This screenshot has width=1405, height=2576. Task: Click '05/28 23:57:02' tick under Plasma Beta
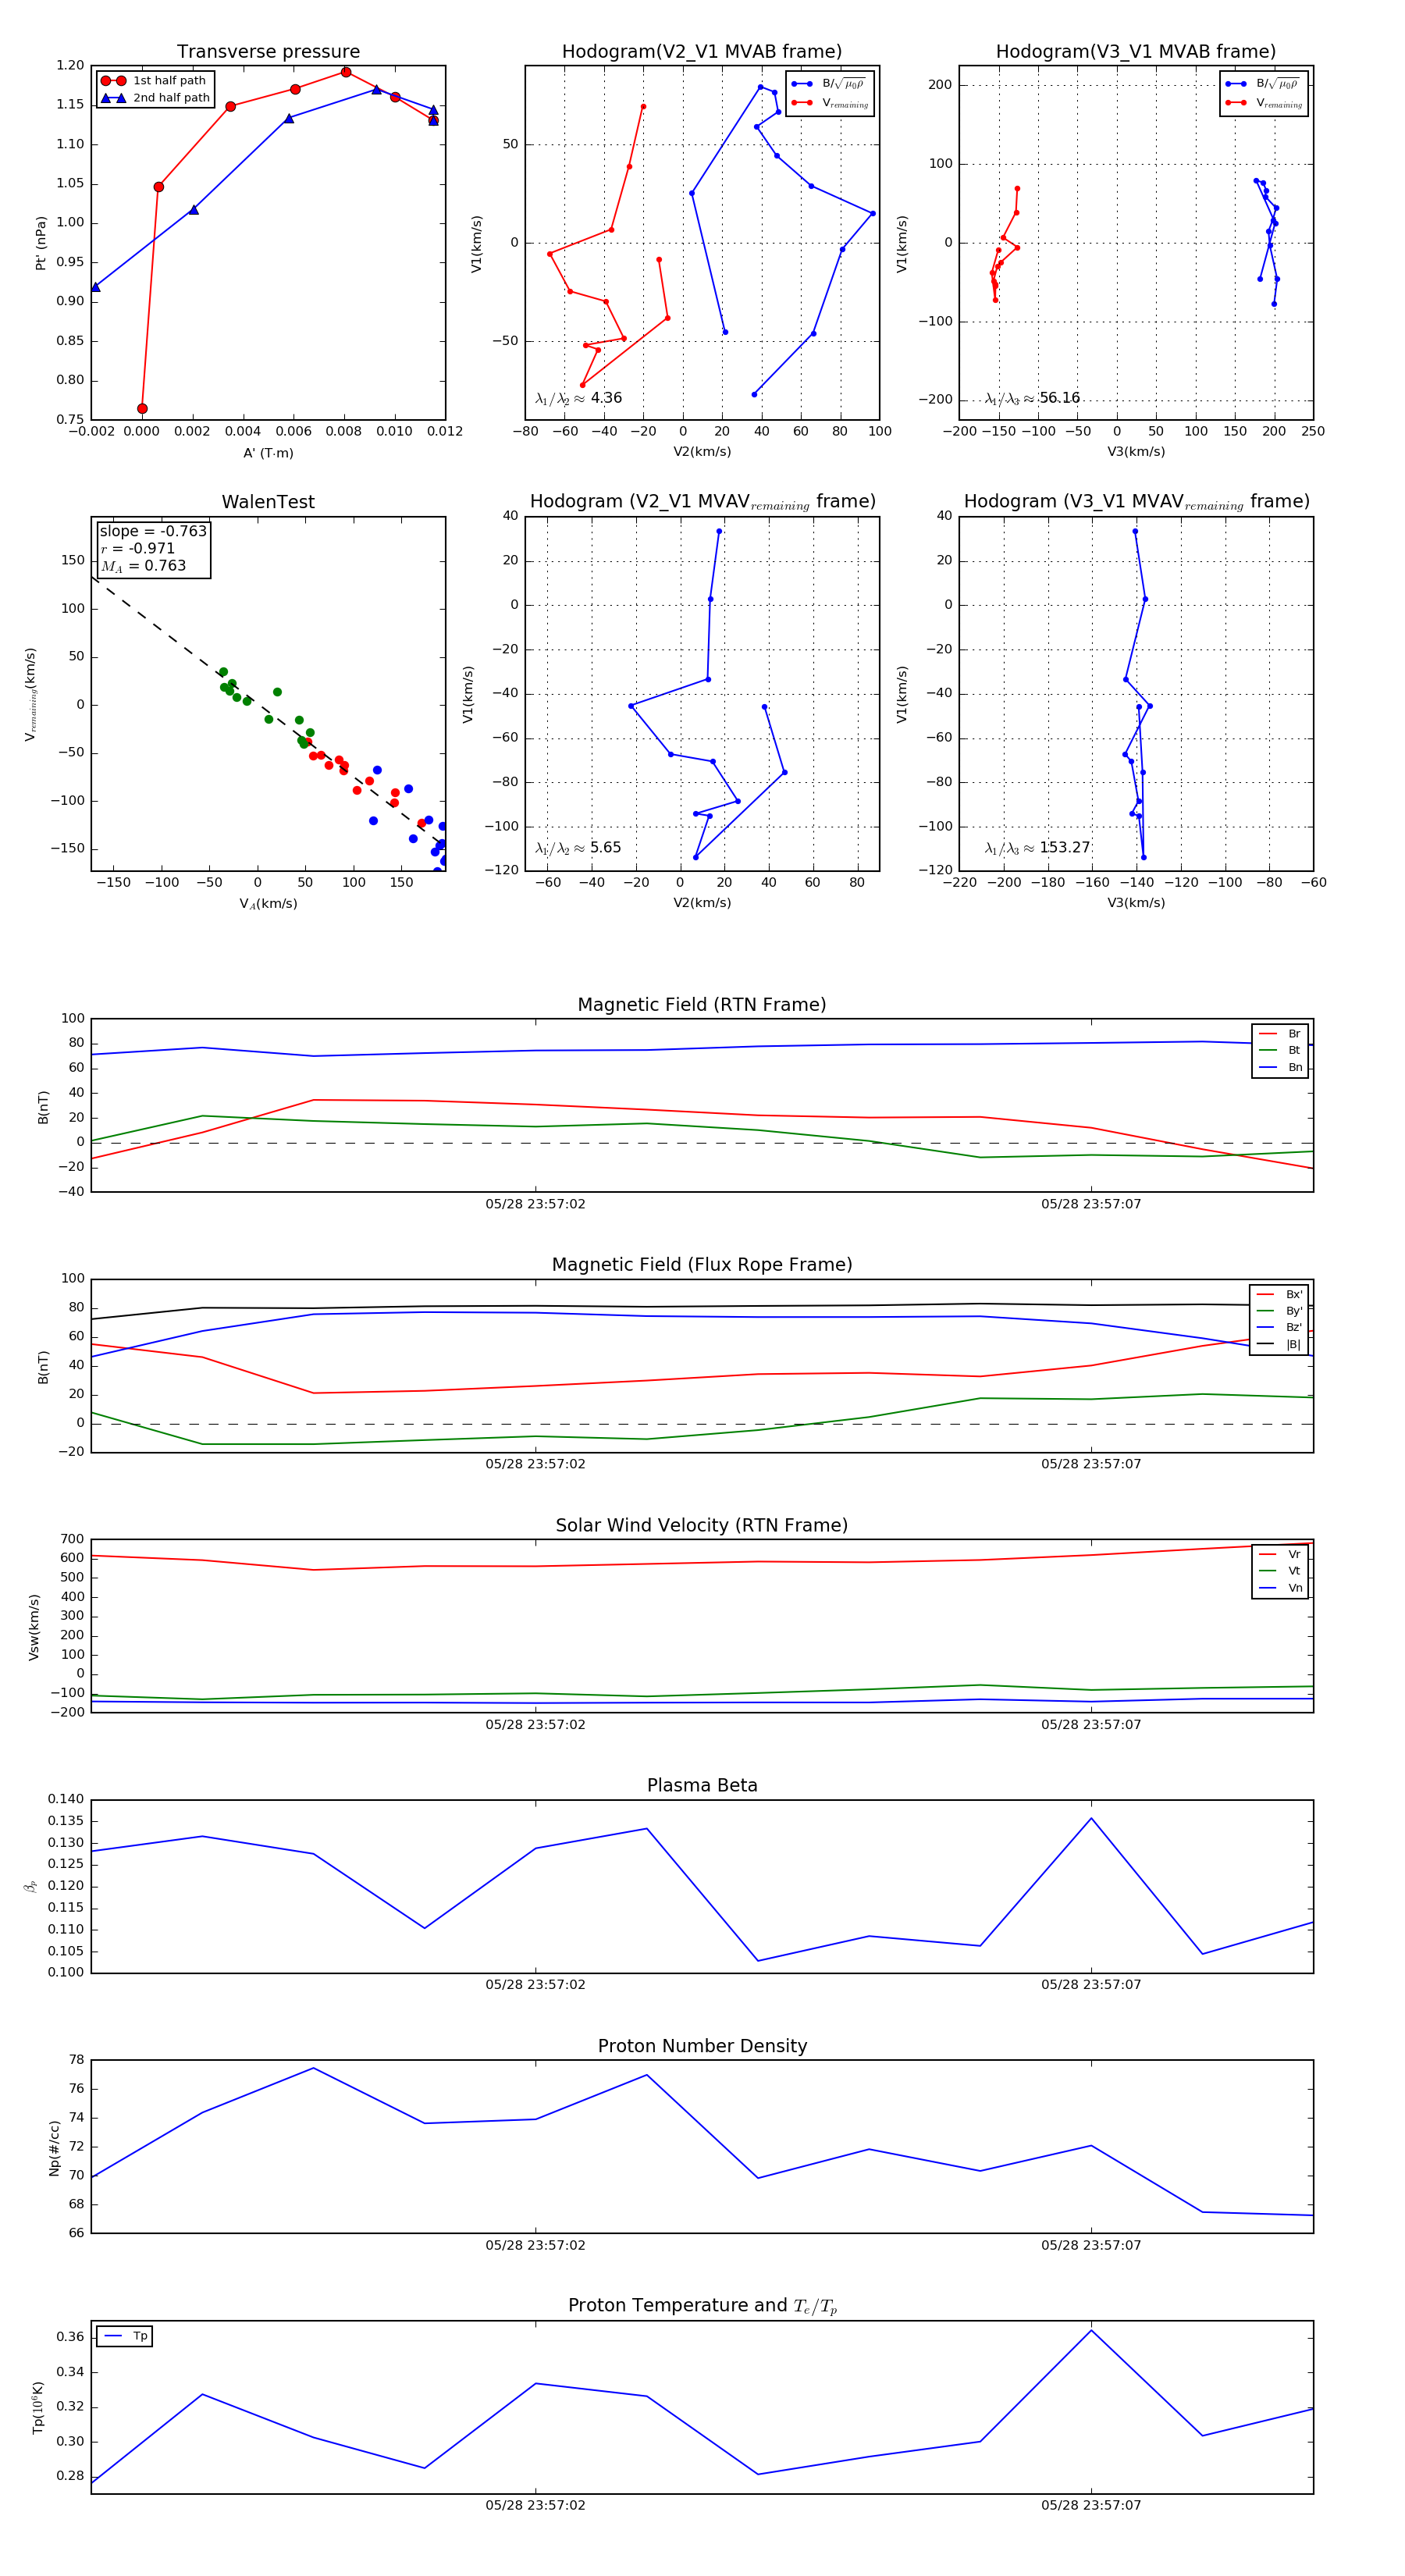tap(535, 1985)
